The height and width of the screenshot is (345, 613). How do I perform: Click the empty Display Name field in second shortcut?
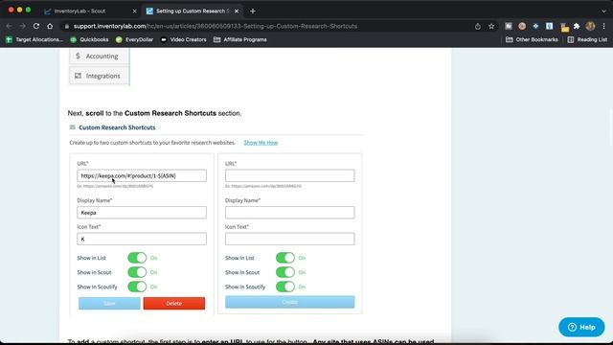point(289,213)
